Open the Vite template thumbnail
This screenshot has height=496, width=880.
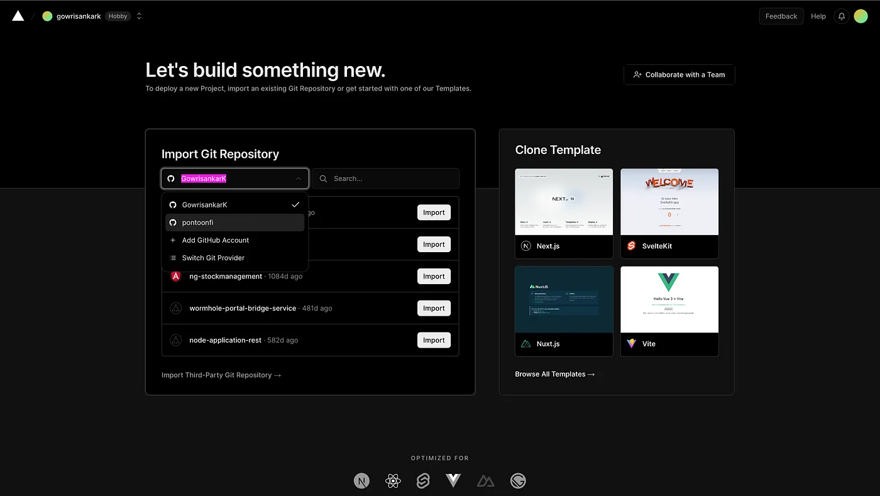click(669, 300)
